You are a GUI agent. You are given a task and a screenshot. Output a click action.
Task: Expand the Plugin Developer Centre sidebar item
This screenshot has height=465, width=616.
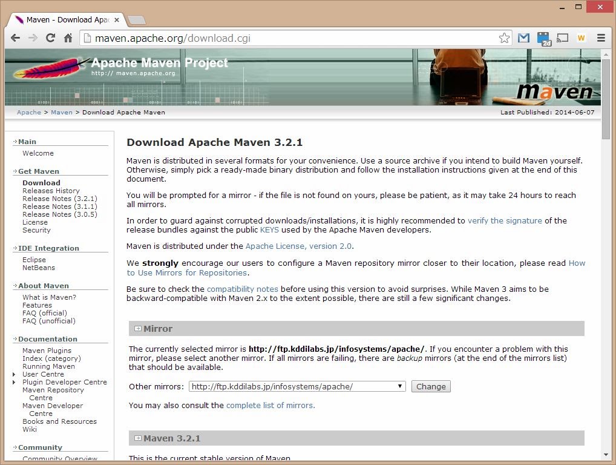point(15,383)
